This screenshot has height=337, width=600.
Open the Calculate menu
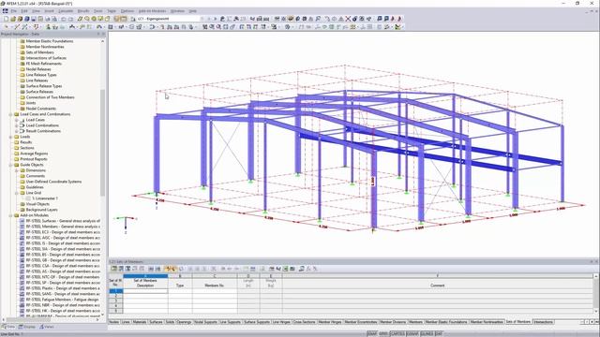pyautogui.click(x=66, y=11)
